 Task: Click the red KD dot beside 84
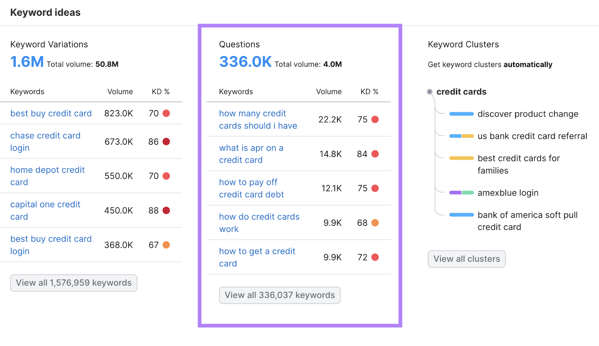375,154
